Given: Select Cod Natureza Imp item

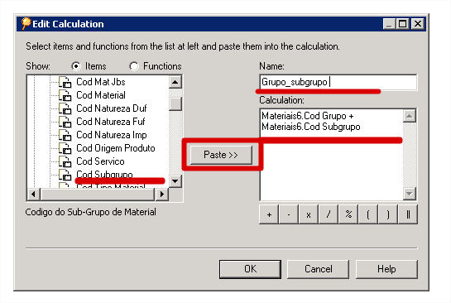Looking at the screenshot, I should [x=112, y=135].
